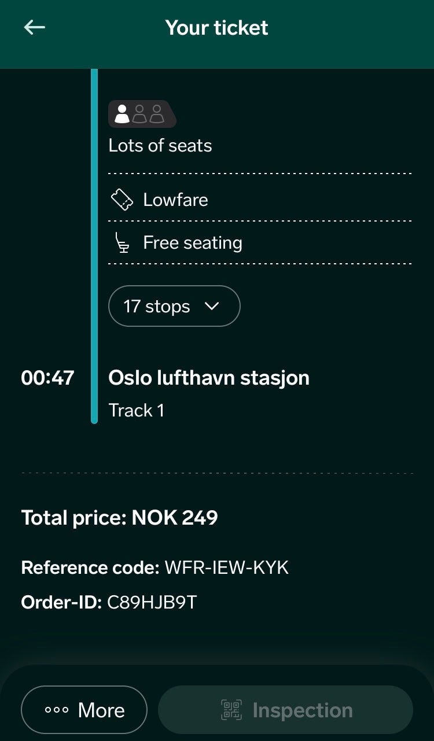Click the Total price NOK 249 text
Screen dimensions: 434x741
[120, 517]
